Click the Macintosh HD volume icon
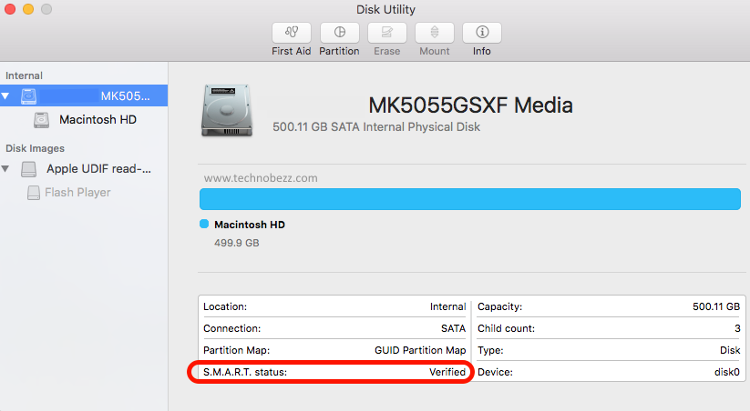Viewport: 750px width, 411px height. point(42,120)
